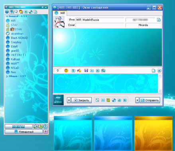Click the yellow question mark icon in bottom toolbar
Screen dimensions: 175x151
pyautogui.click(x=108, y=100)
